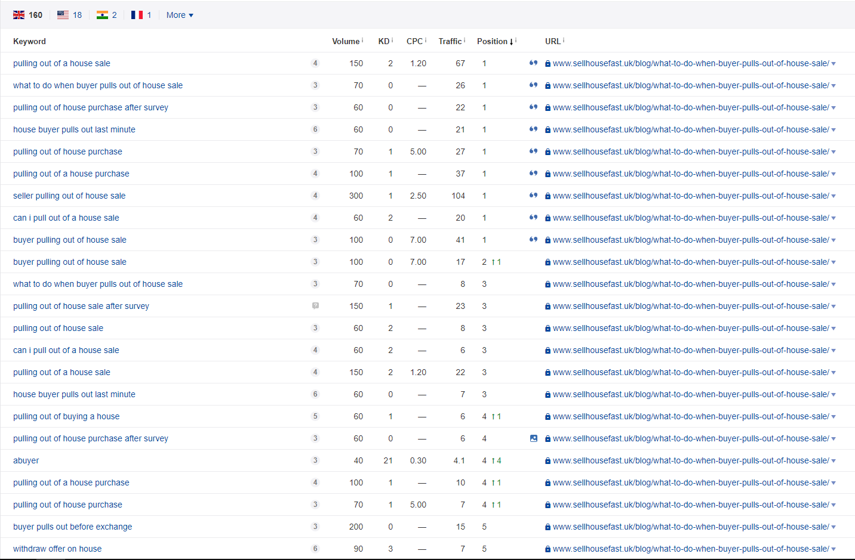Click the lock icon in the 'abuyer' row
Viewport: 855px width, 560px height.
[x=548, y=461]
